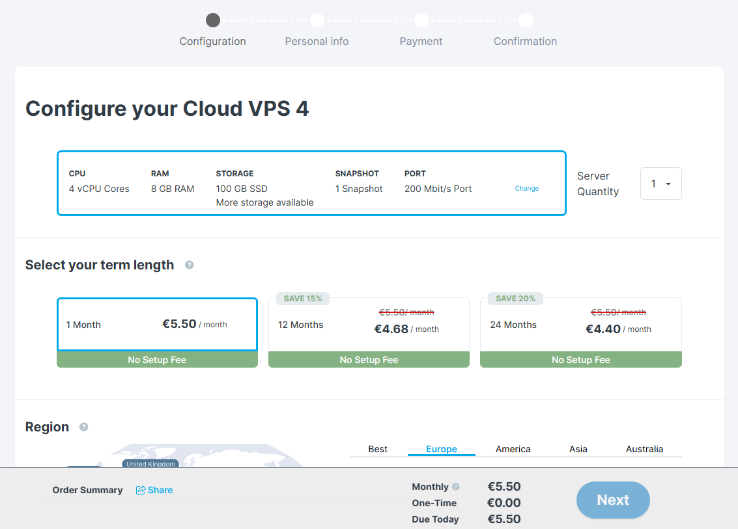Click the Monthly info question icon
Screen dimensions: 738x529
(455, 487)
